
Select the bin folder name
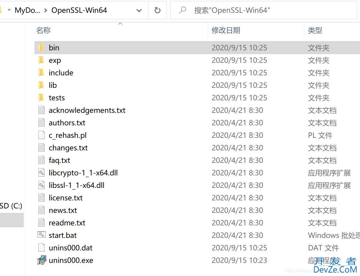coord(54,48)
